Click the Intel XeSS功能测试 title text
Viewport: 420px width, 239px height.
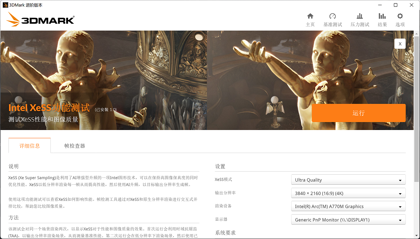[x=49, y=108]
